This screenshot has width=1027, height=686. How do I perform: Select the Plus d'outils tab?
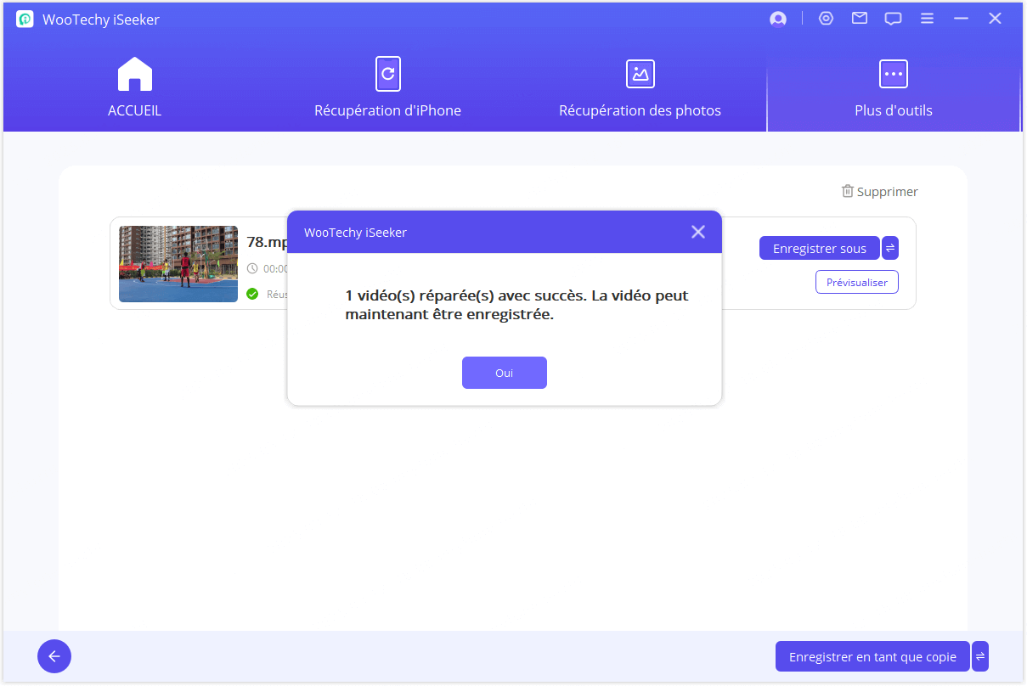[893, 87]
